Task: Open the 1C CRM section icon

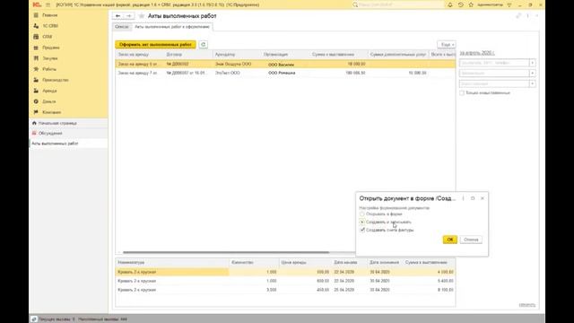Action: click(x=36, y=26)
